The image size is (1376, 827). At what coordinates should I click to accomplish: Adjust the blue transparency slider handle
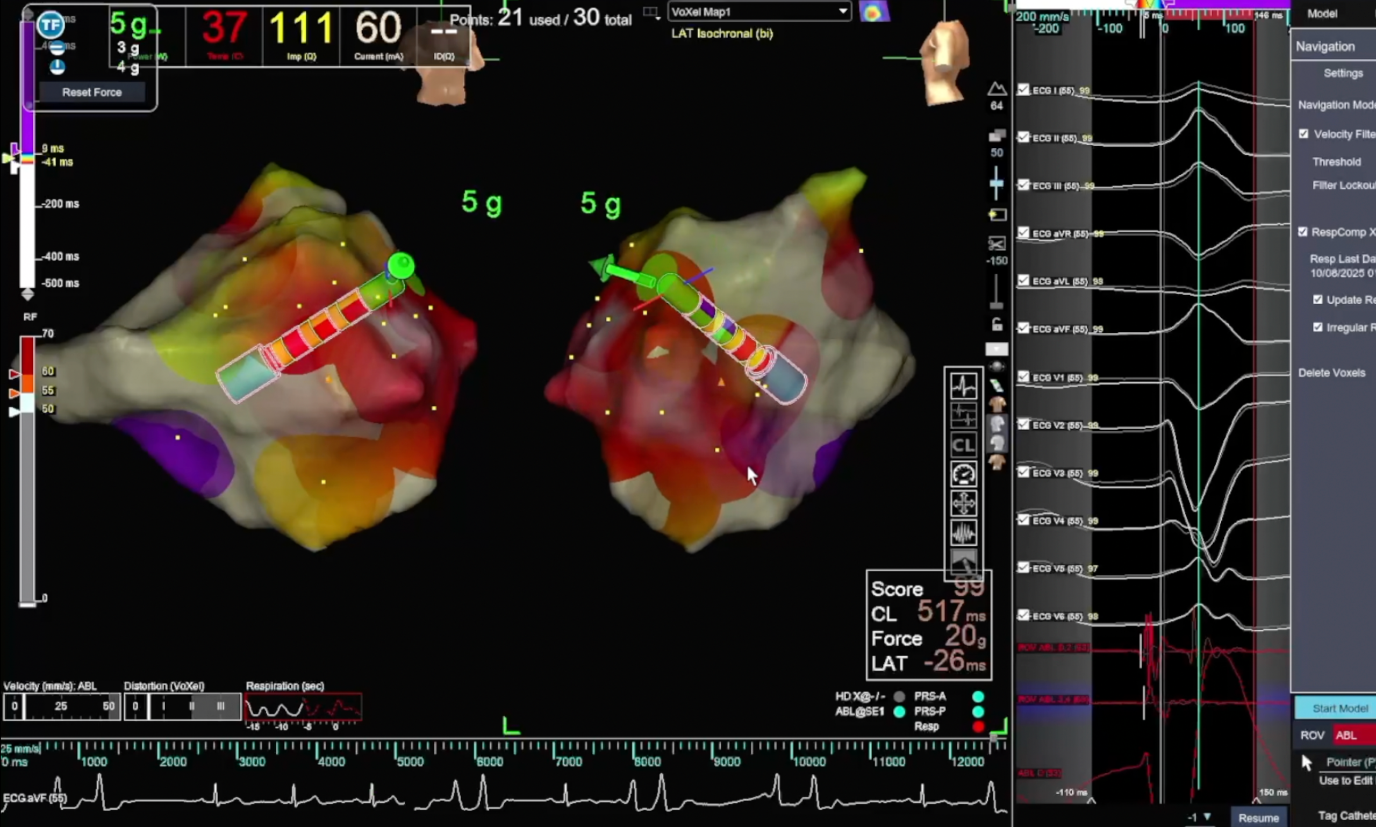click(997, 183)
